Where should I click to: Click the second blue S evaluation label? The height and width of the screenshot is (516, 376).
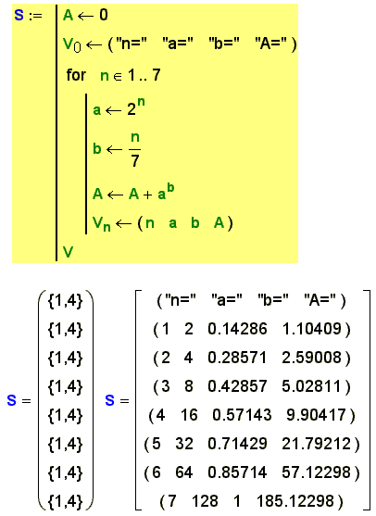point(110,400)
